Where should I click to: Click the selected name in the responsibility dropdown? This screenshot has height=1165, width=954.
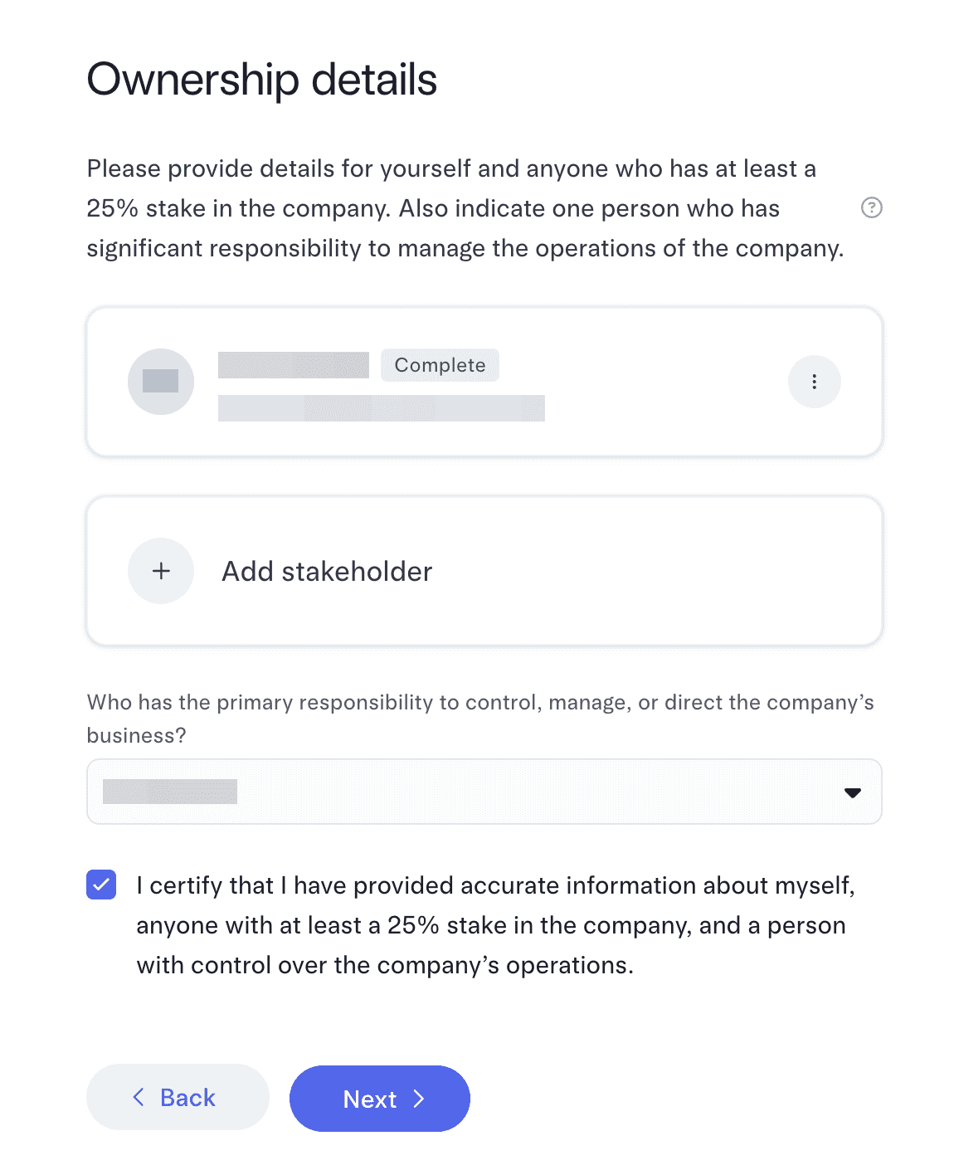170,792
